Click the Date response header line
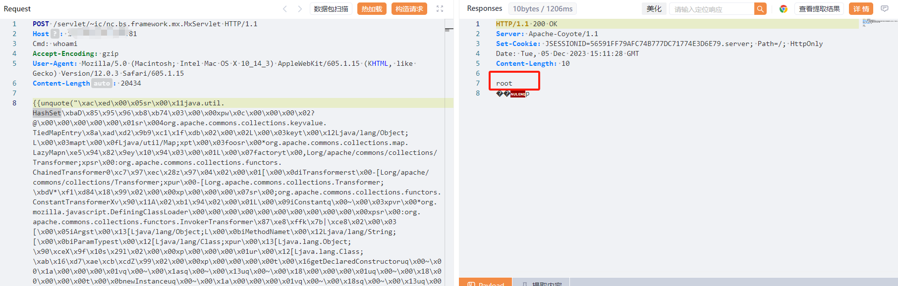This screenshot has width=898, height=286. 567,53
